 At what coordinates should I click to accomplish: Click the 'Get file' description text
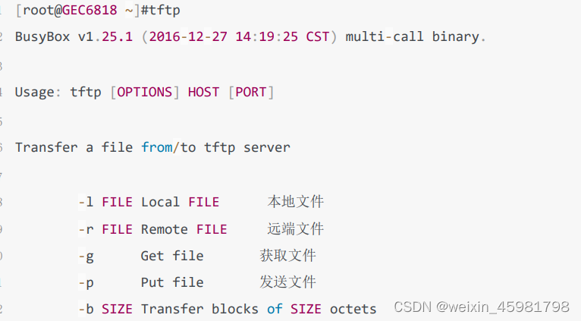pyautogui.click(x=172, y=256)
